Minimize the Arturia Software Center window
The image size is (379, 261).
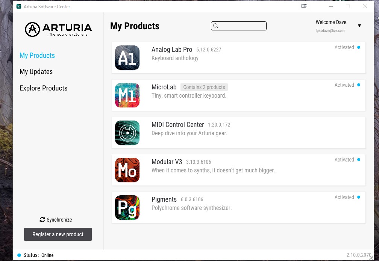click(x=331, y=6)
